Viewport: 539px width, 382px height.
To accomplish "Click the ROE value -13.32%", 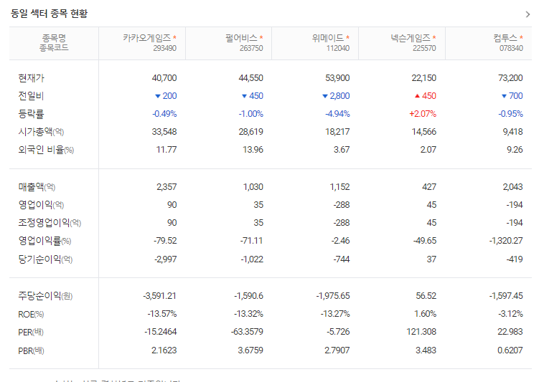I will pos(248,314).
